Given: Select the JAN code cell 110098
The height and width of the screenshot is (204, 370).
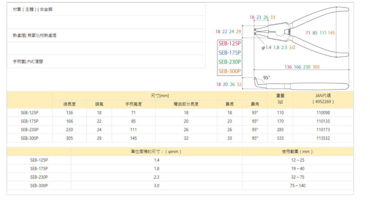Looking at the screenshot, I should (x=323, y=113).
